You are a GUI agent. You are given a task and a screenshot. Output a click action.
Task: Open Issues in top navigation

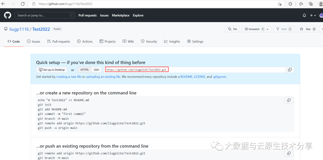pos(104,16)
